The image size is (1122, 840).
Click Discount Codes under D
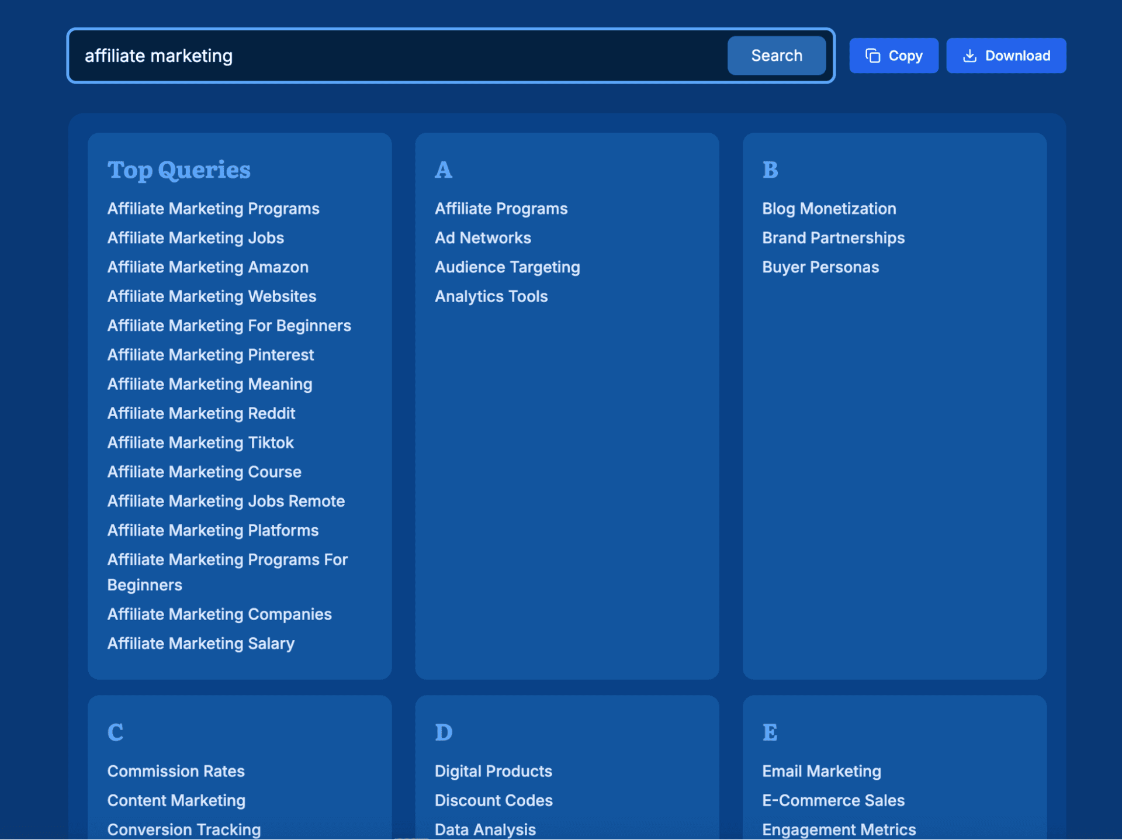pos(493,800)
